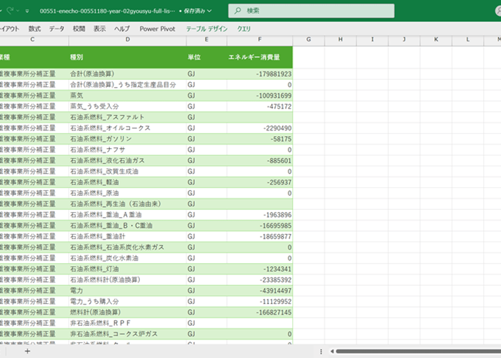Viewport: 501px width, 358px height.
Task: Open the Customize Quick Access Toolbar menu
Action: click(27, 11)
